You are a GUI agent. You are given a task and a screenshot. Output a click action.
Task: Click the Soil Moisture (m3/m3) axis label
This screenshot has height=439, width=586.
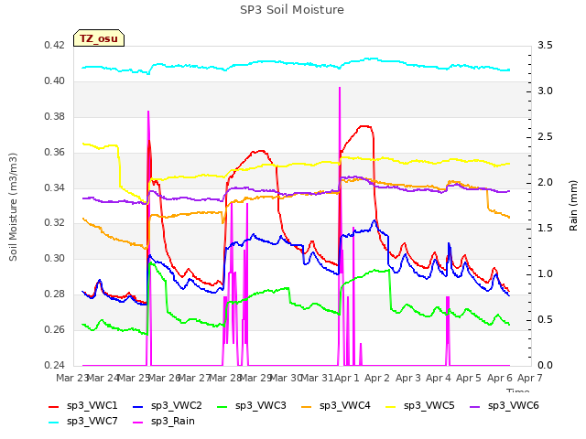[x=13, y=207]
